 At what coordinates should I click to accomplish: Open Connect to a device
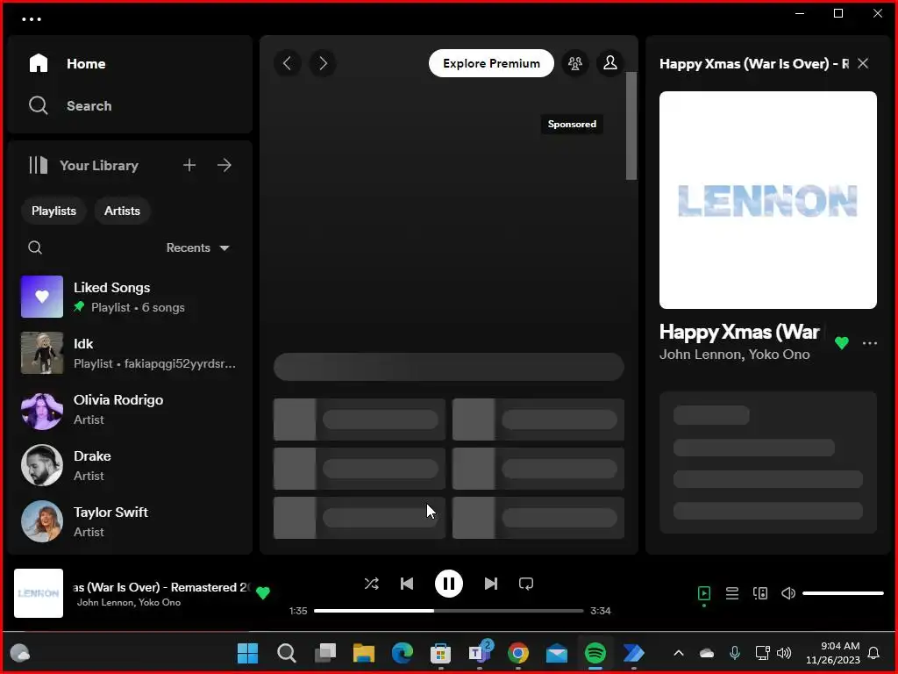point(760,593)
